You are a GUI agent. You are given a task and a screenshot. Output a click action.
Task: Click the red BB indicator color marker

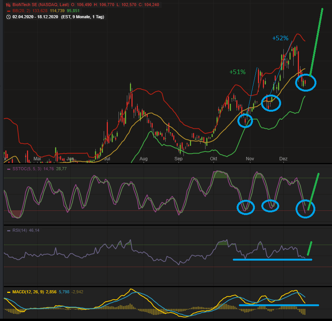pyautogui.click(x=9, y=11)
